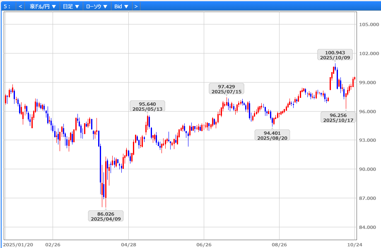The width and height of the screenshot is (381, 248).
Task: Click the next chart arrow
Action: 135,6
